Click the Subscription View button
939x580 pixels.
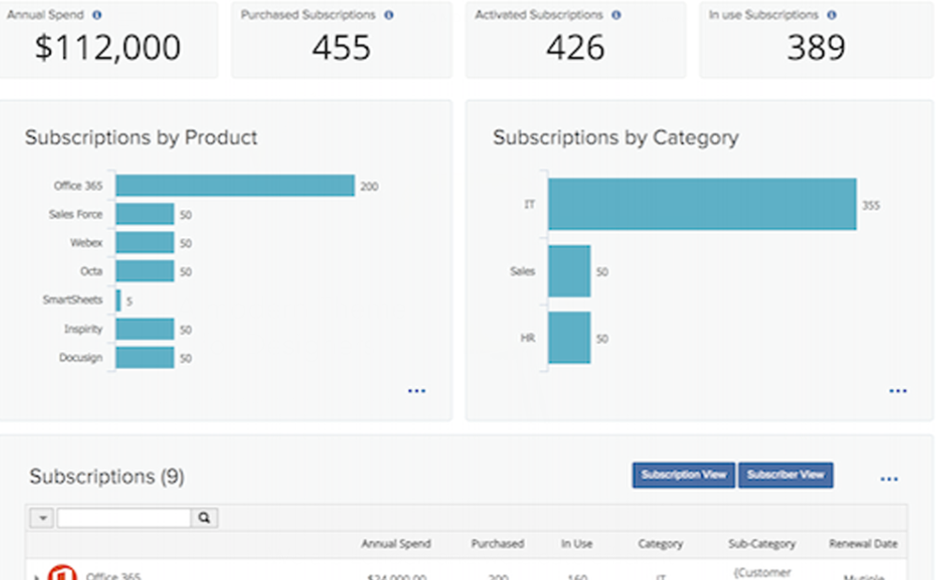click(684, 475)
